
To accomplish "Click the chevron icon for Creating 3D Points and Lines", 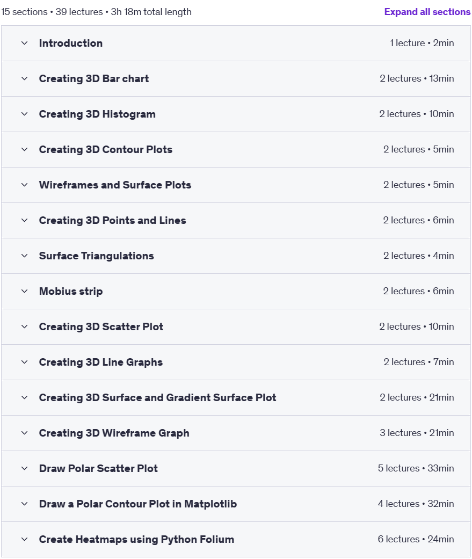I will click(x=24, y=220).
